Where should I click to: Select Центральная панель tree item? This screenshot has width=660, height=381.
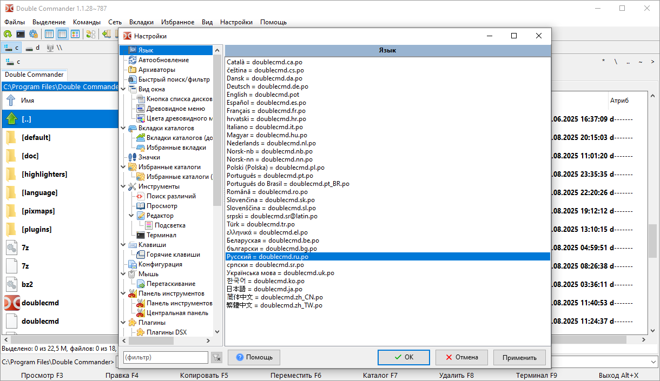click(177, 313)
